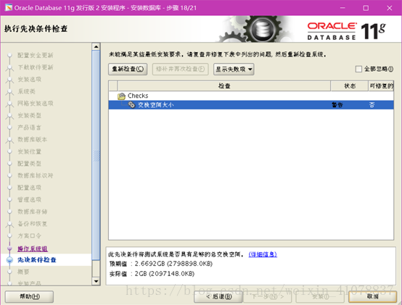This screenshot has width=402, height=305.
Task: Click the 下一步(N) button
Action: [268, 296]
